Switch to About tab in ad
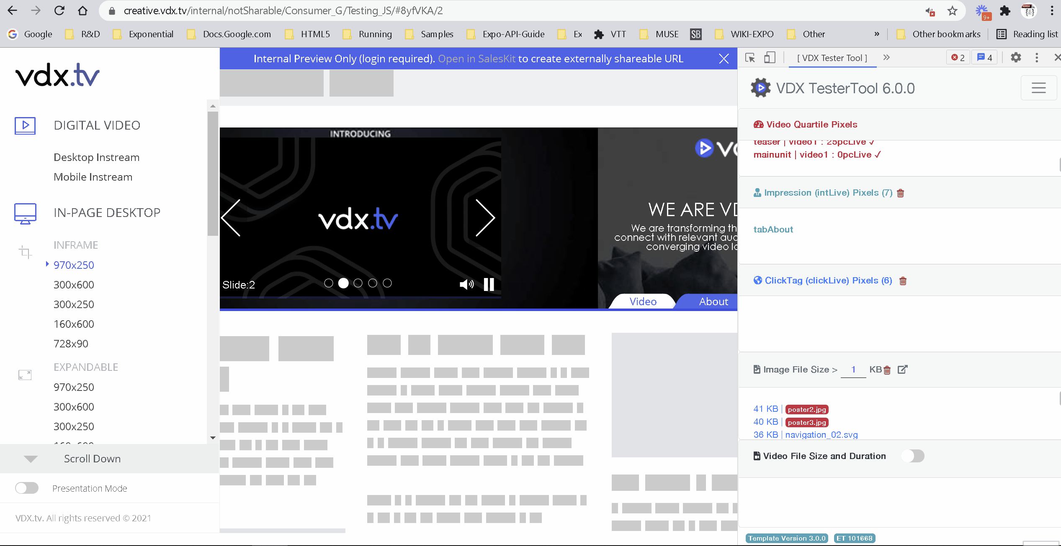The width and height of the screenshot is (1061, 546). [714, 301]
